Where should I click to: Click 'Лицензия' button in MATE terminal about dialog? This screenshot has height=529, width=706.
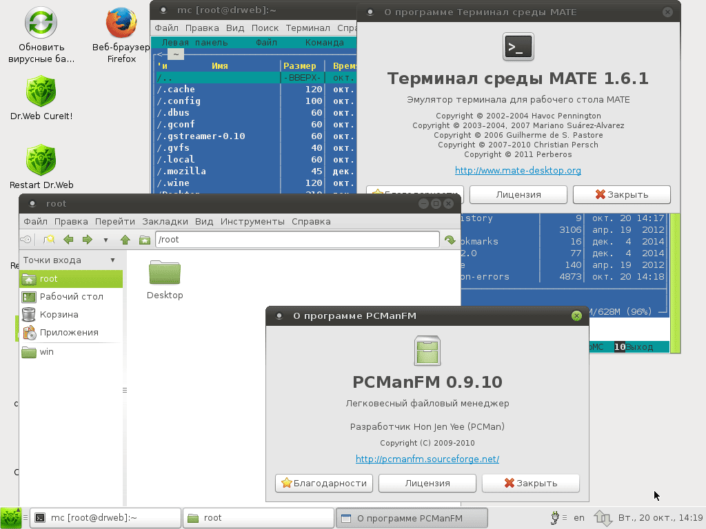pyautogui.click(x=518, y=194)
